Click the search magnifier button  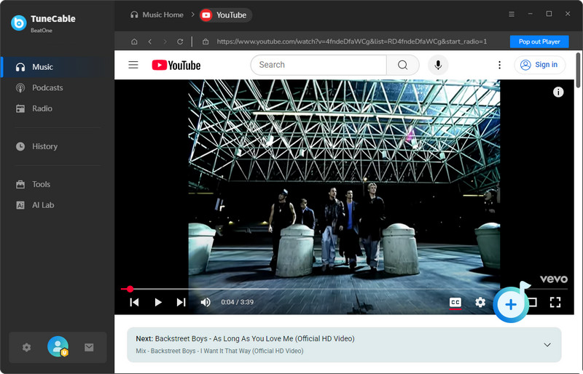403,65
